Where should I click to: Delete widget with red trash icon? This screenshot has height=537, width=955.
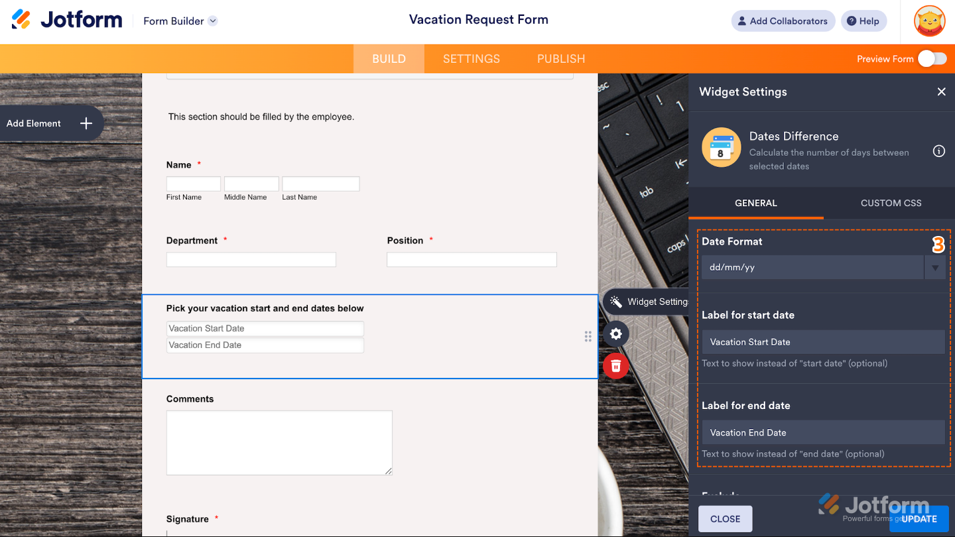tap(615, 365)
